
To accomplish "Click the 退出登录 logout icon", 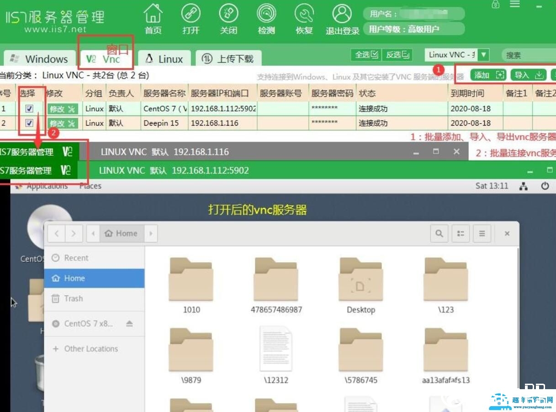I will point(342,19).
